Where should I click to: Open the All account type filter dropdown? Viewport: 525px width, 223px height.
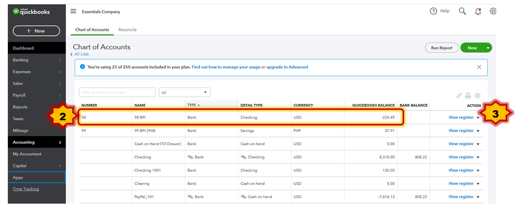click(185, 92)
